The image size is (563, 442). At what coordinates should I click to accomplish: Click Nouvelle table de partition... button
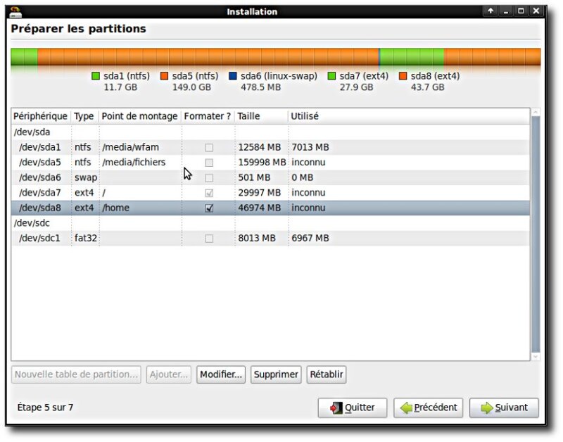(76, 374)
